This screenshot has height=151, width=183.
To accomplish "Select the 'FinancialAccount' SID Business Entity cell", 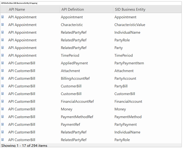I will pos(128,102).
